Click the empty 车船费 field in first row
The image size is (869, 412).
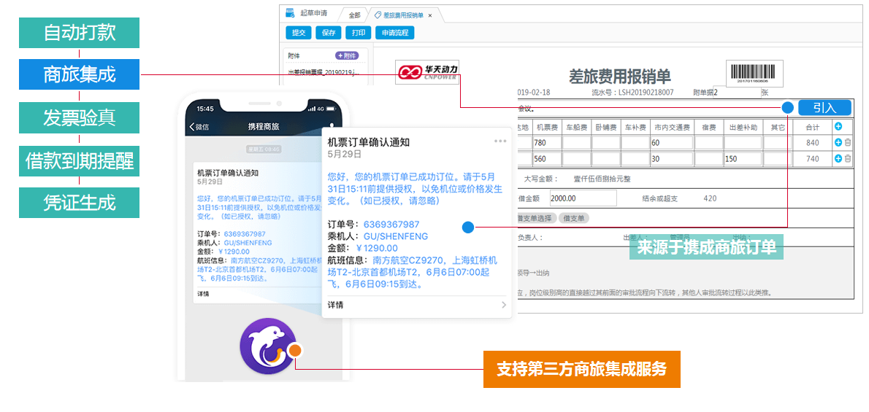pyautogui.click(x=575, y=143)
